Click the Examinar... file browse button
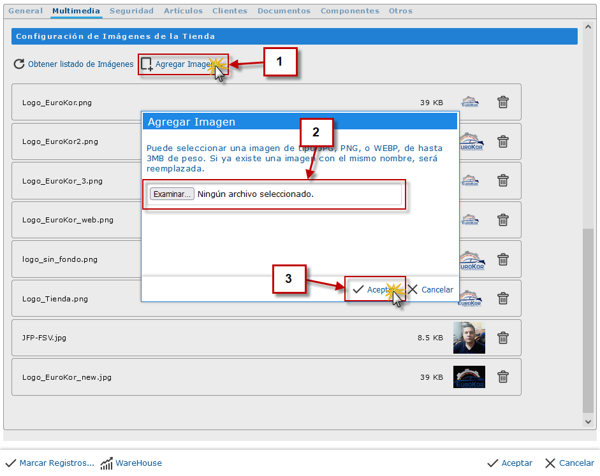This screenshot has width=600, height=476. click(172, 194)
